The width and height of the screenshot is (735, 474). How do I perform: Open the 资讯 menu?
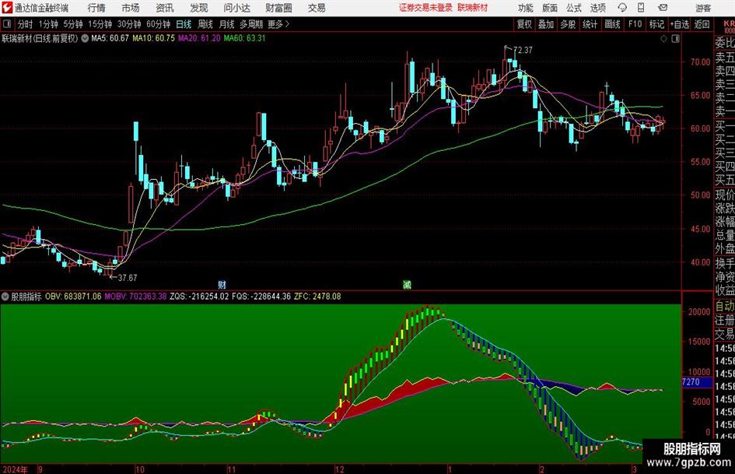(x=165, y=8)
